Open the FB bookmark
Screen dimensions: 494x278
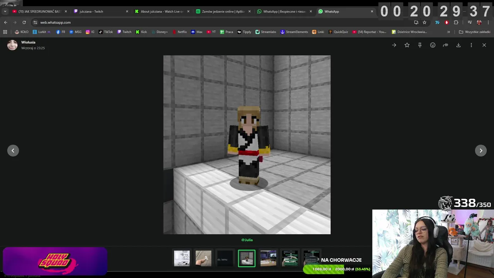pyautogui.click(x=61, y=32)
